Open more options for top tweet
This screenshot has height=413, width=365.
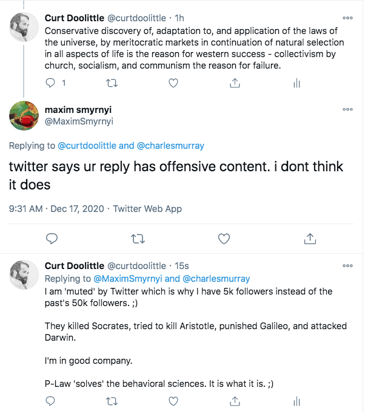pyautogui.click(x=347, y=18)
